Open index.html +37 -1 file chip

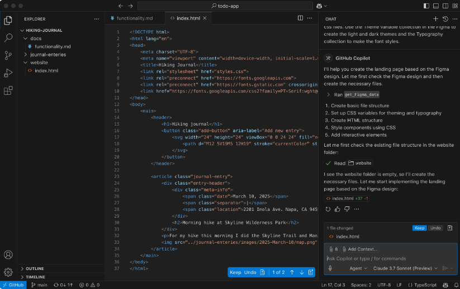click(x=347, y=198)
